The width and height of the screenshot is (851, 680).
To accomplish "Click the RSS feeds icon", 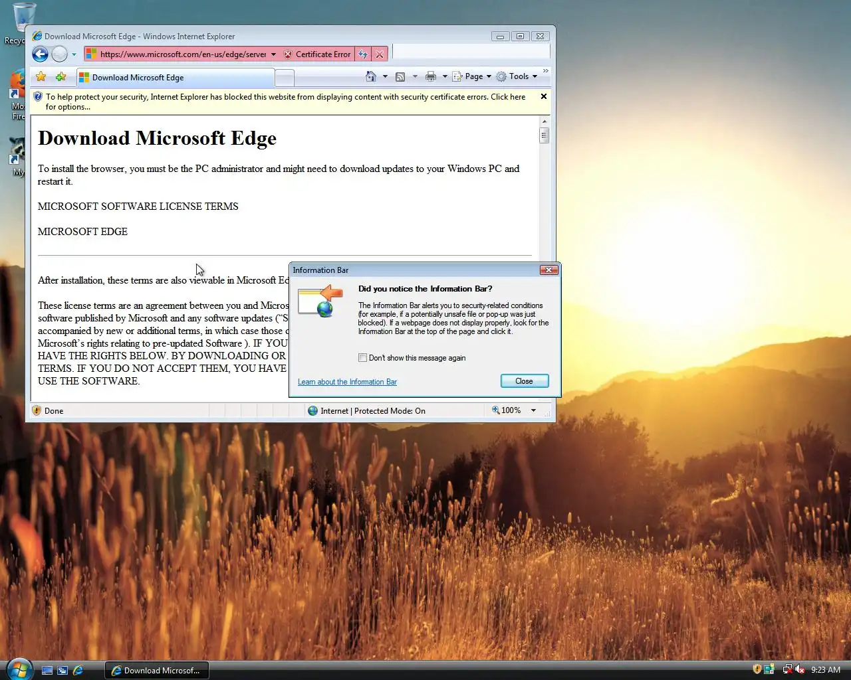I will 400,76.
